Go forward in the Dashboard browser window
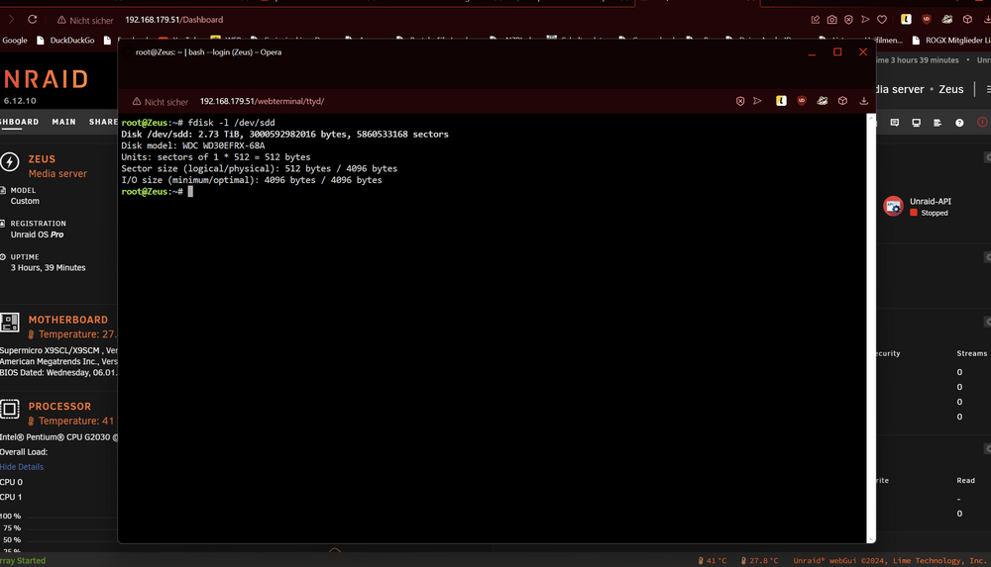Viewport: 991px width, 567px height. [11, 20]
